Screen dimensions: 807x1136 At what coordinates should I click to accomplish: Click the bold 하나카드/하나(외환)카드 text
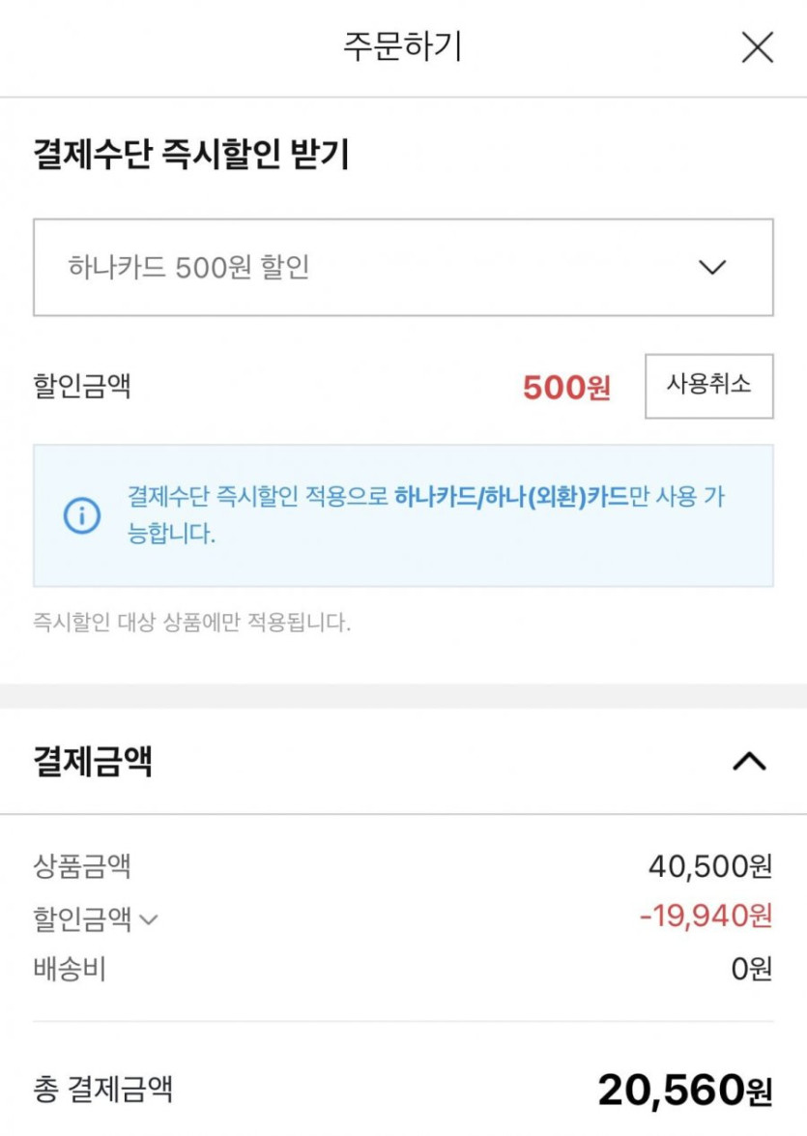tap(511, 498)
